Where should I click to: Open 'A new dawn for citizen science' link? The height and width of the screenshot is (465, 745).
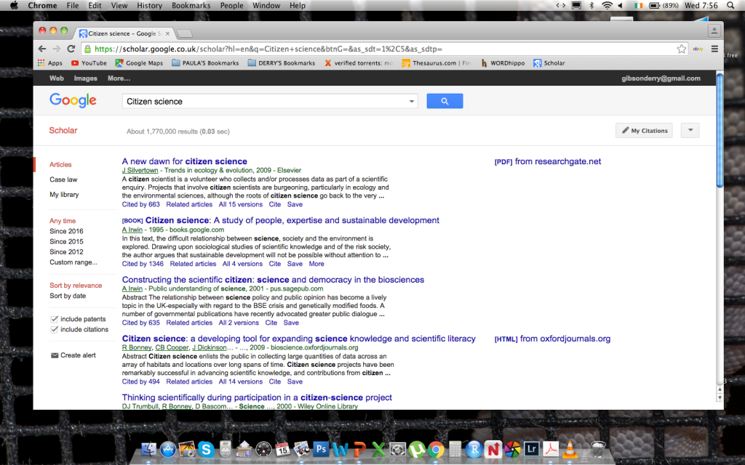click(184, 161)
